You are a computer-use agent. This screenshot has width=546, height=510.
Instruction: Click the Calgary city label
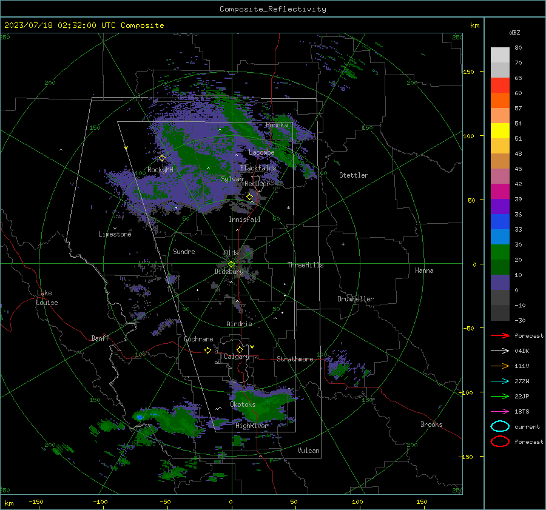[237, 357]
